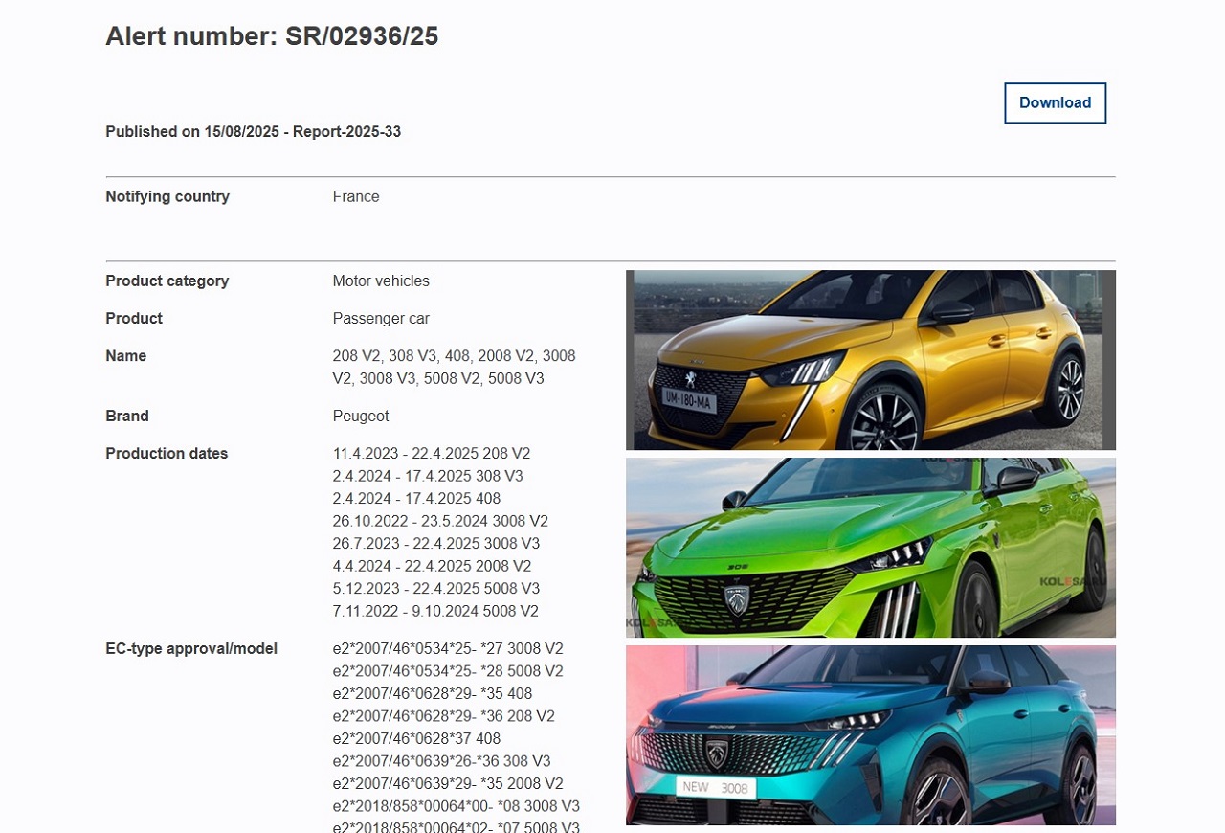Click the Published on 15/08/2025 line

click(x=254, y=132)
